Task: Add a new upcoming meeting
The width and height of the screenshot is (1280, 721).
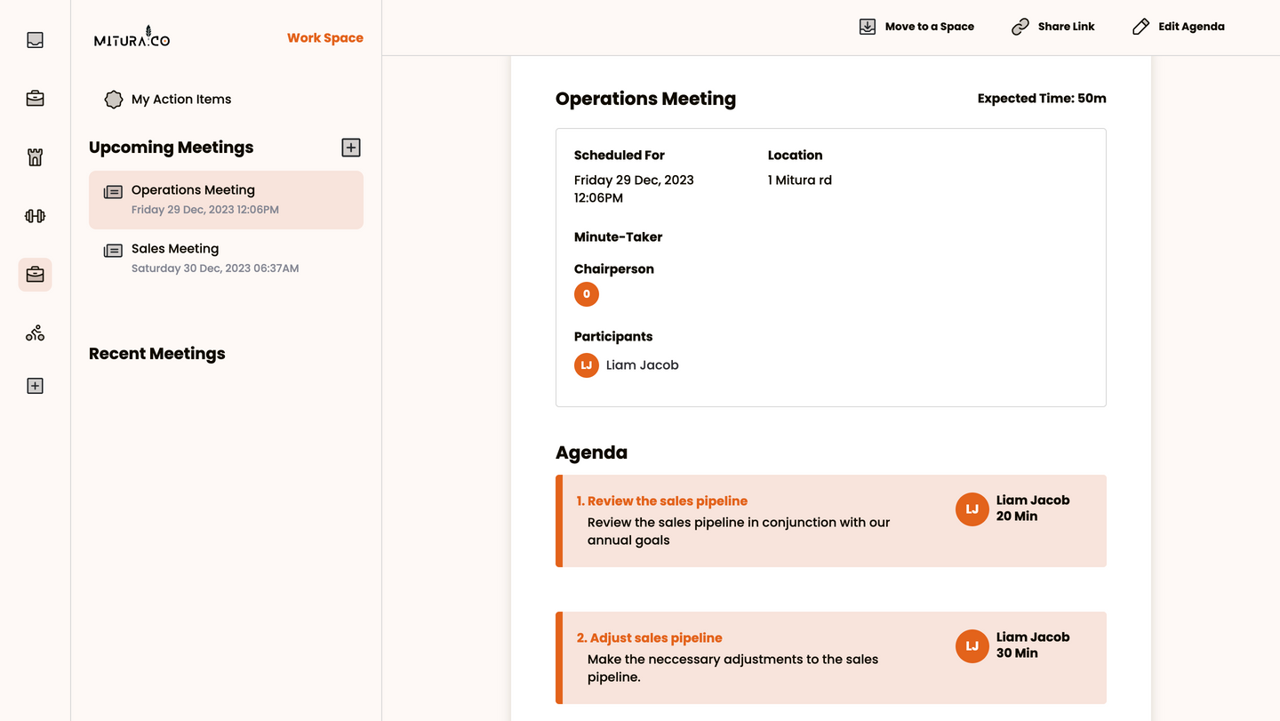Action: pyautogui.click(x=351, y=148)
